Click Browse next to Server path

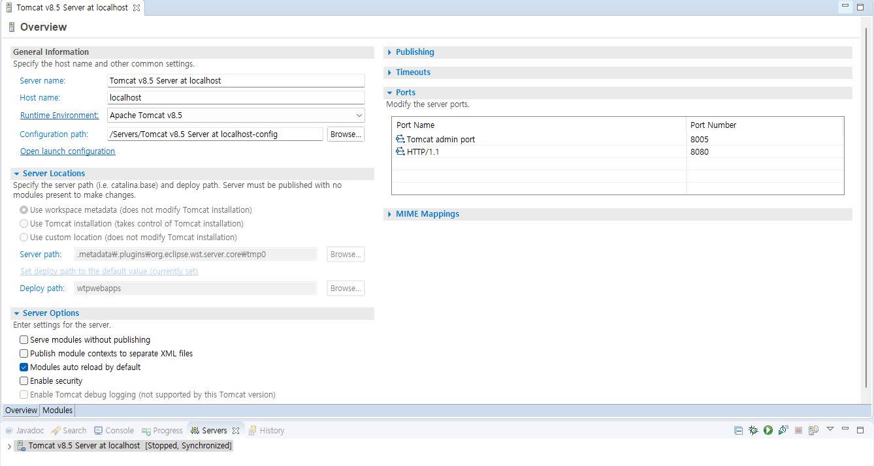click(x=346, y=255)
